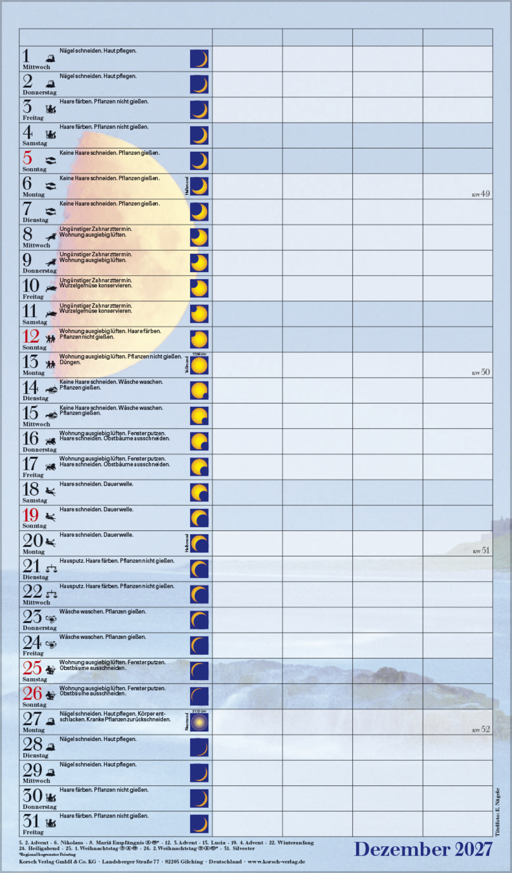
Task: Select the Libra scales icon on day 21
Action: pos(51,568)
